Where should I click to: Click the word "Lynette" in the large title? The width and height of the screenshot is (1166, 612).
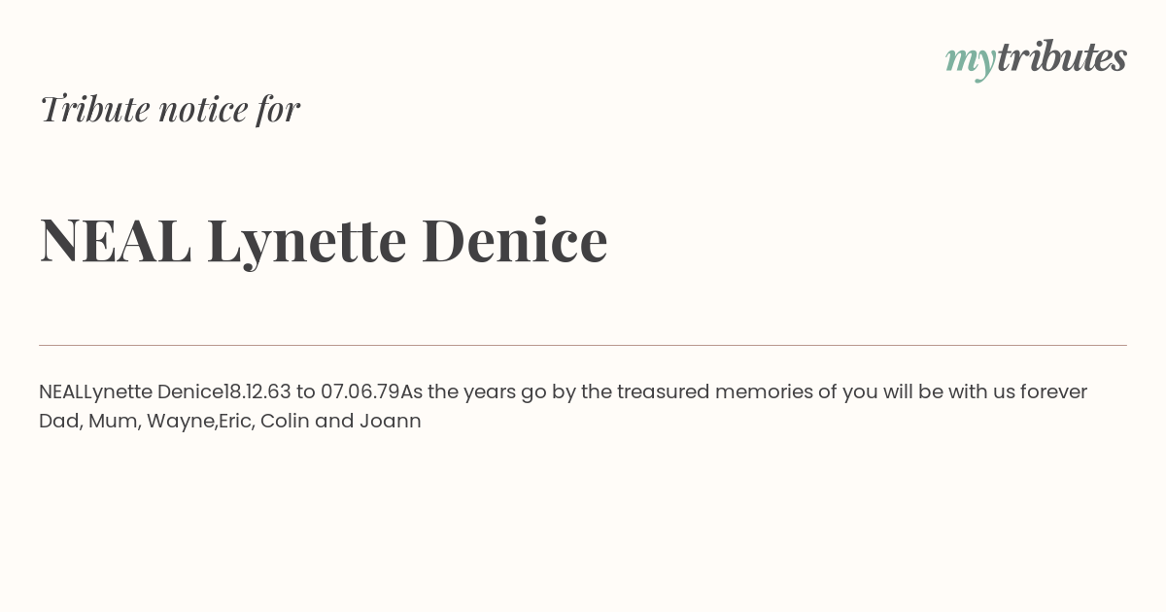(x=306, y=243)
